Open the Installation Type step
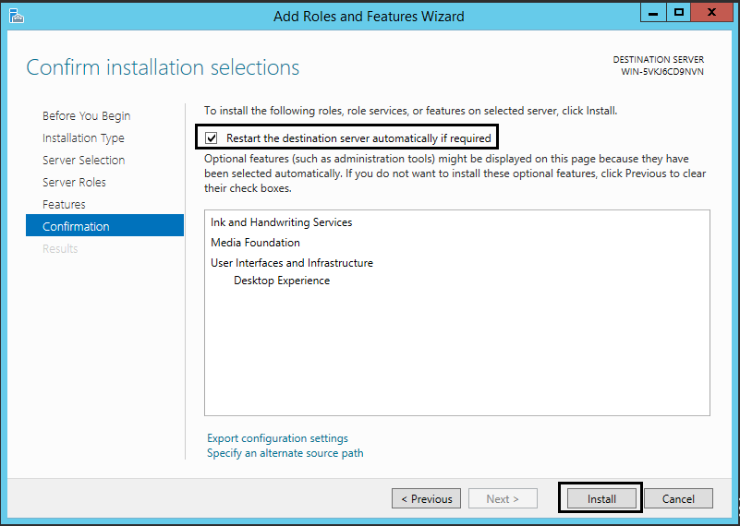This screenshot has height=526, width=740. (83, 138)
